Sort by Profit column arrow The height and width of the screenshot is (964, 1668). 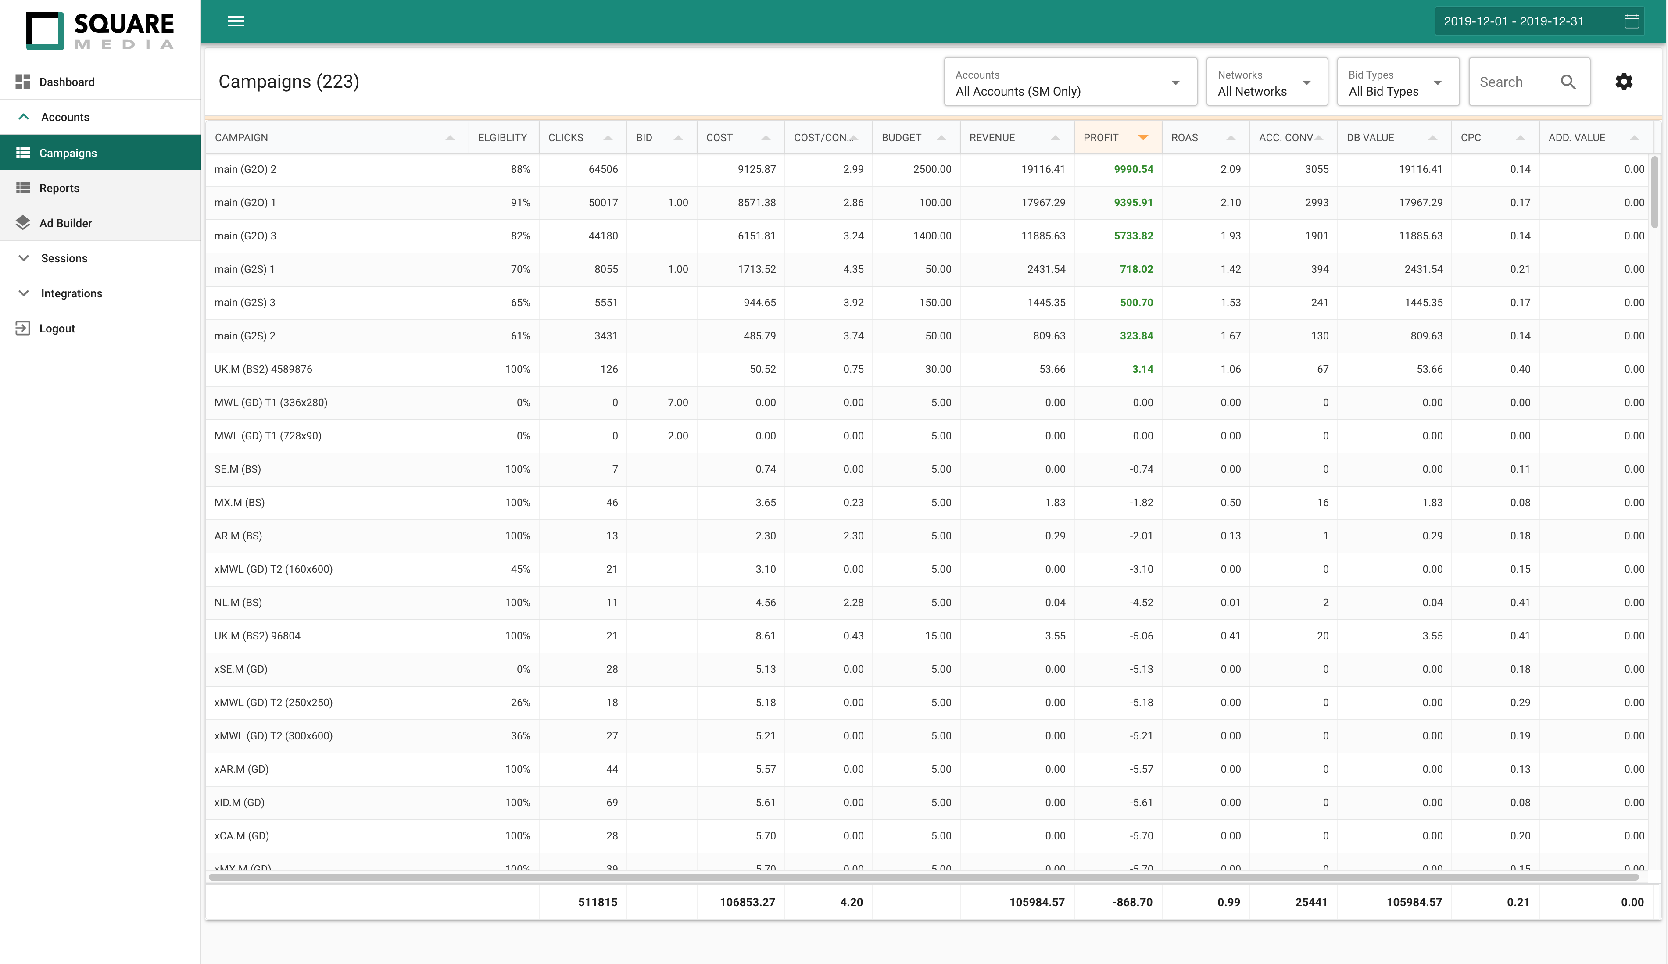tap(1143, 138)
